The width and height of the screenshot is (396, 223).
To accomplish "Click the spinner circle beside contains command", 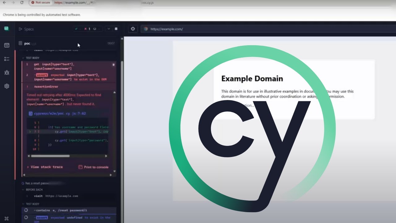I will point(26,210).
